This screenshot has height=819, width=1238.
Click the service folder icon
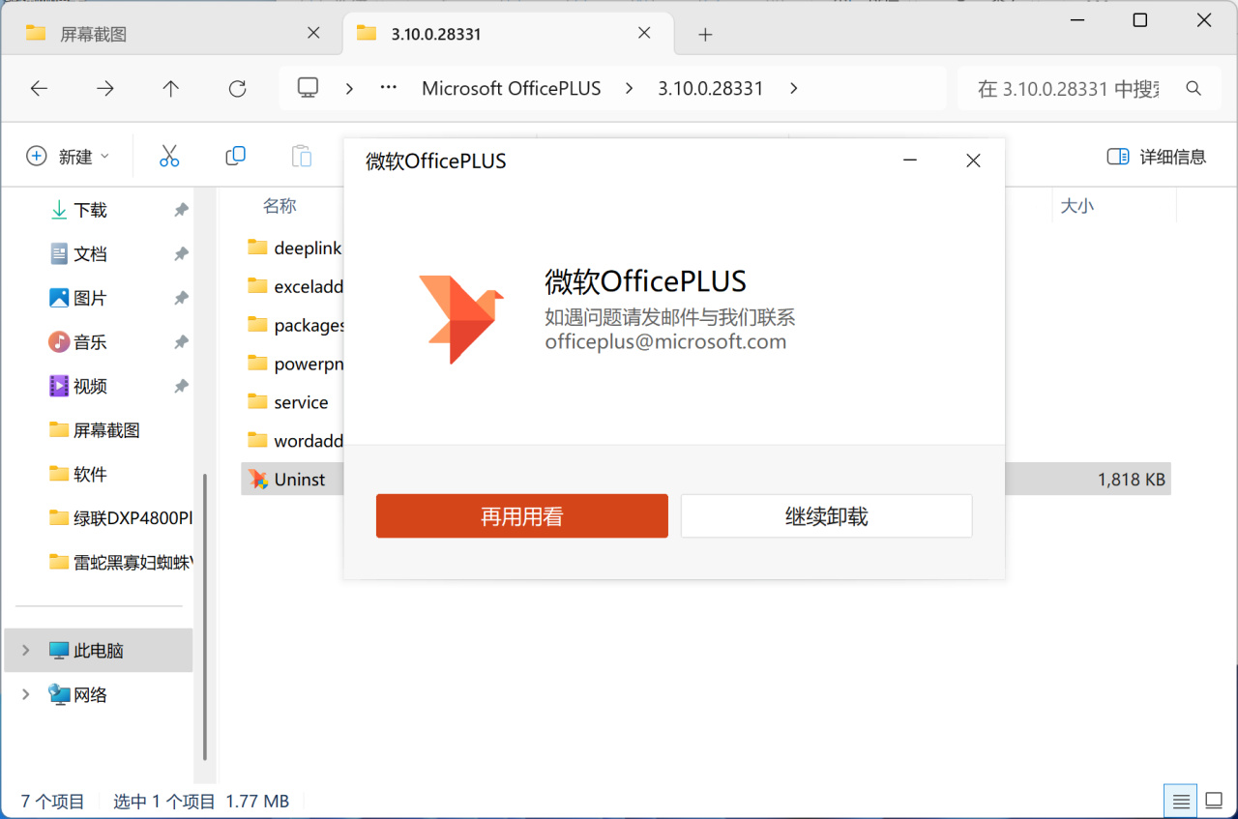click(x=257, y=401)
